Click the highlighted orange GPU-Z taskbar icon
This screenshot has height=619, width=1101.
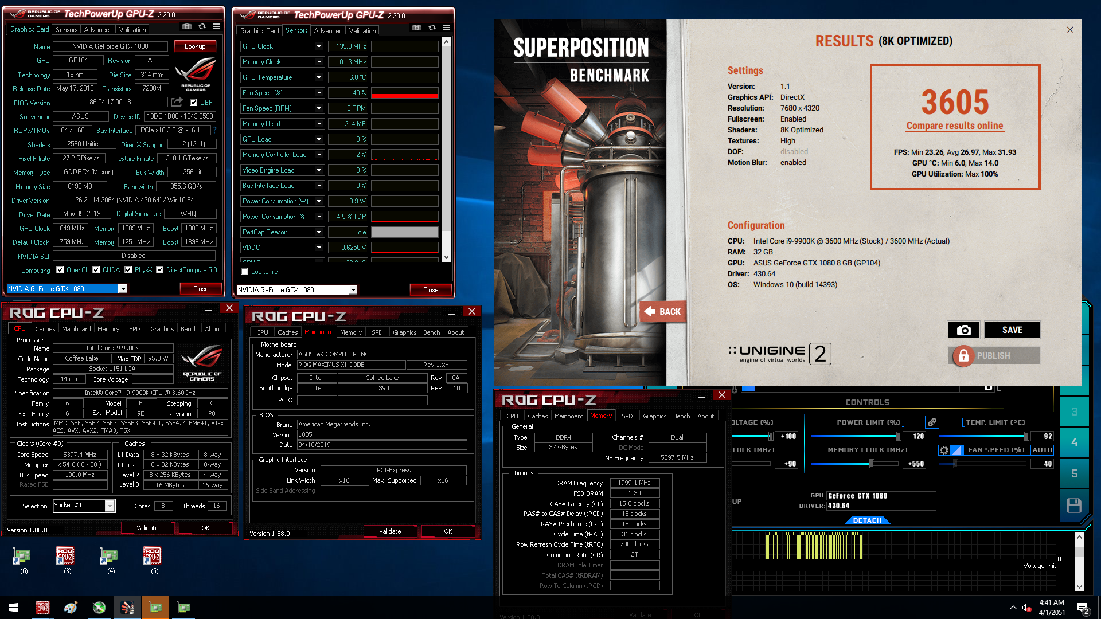tap(155, 608)
